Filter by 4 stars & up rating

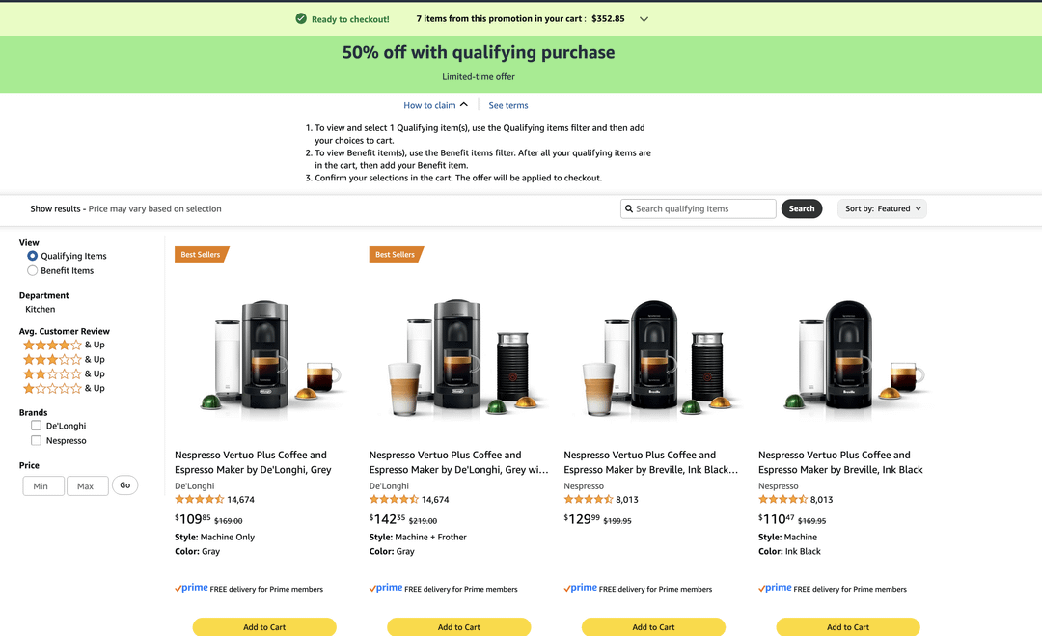pos(64,345)
